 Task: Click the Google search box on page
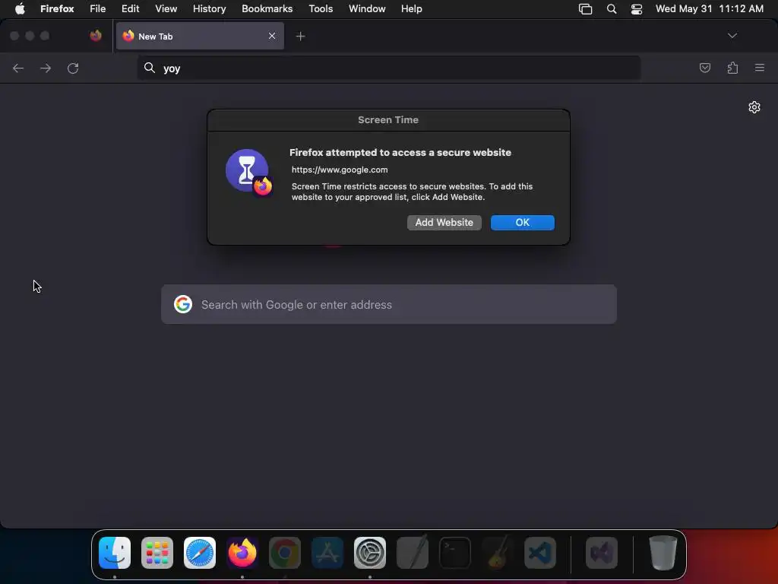point(388,304)
